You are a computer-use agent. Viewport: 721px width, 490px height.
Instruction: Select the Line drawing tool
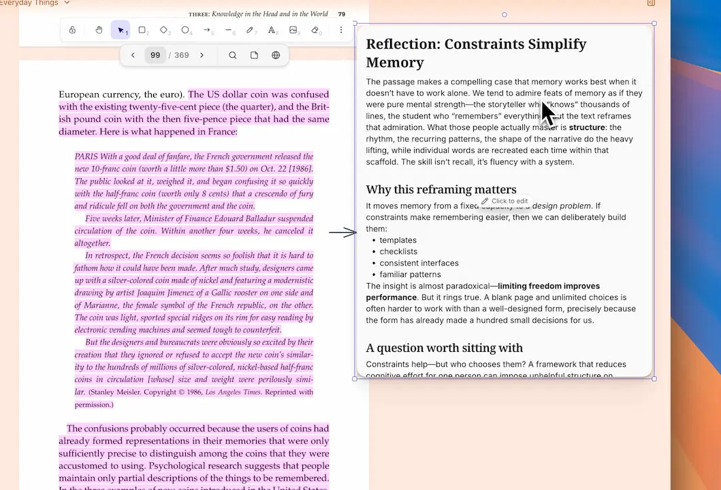(228, 30)
